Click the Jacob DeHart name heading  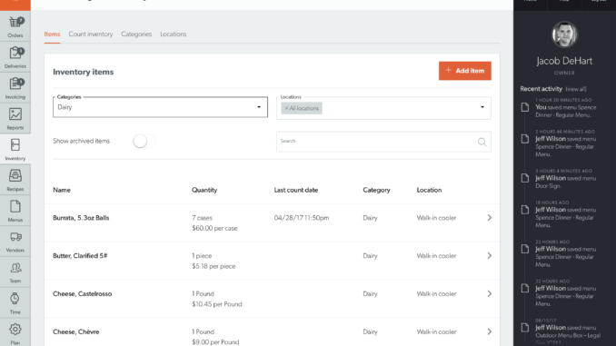564,61
